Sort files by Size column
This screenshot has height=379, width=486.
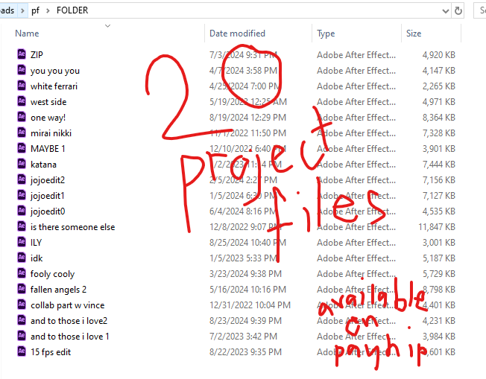[414, 33]
